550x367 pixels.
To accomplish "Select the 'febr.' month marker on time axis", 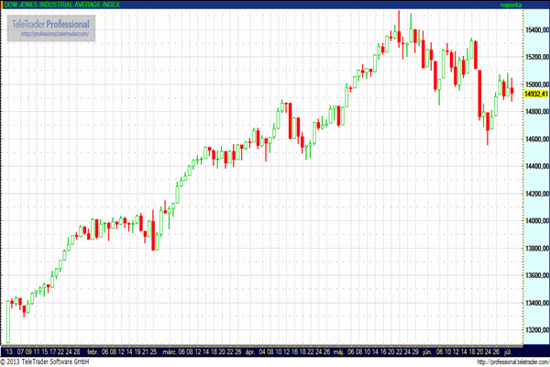I will [x=92, y=350].
